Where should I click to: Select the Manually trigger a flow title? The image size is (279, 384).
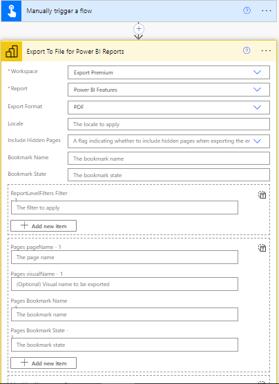click(59, 11)
